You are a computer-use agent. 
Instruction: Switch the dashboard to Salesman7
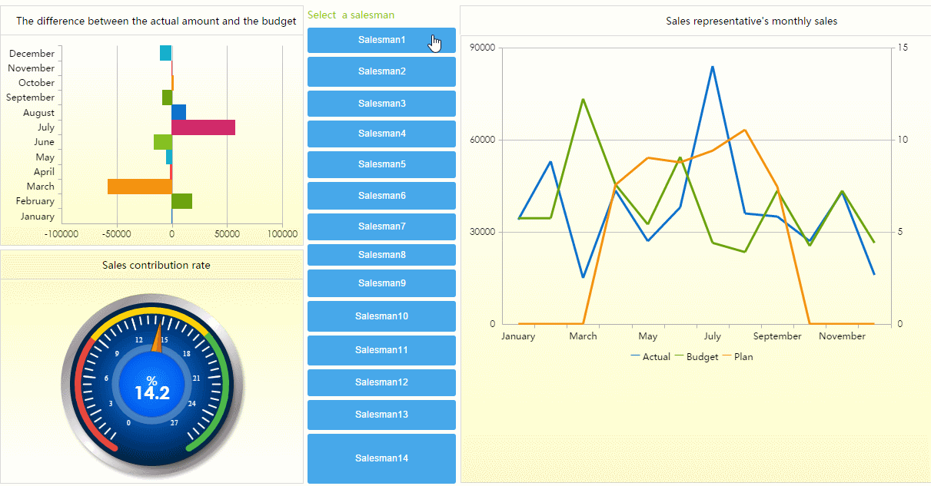[381, 226]
